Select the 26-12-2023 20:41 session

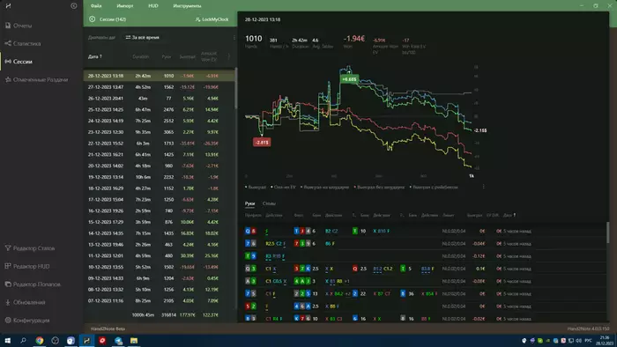tap(159, 99)
